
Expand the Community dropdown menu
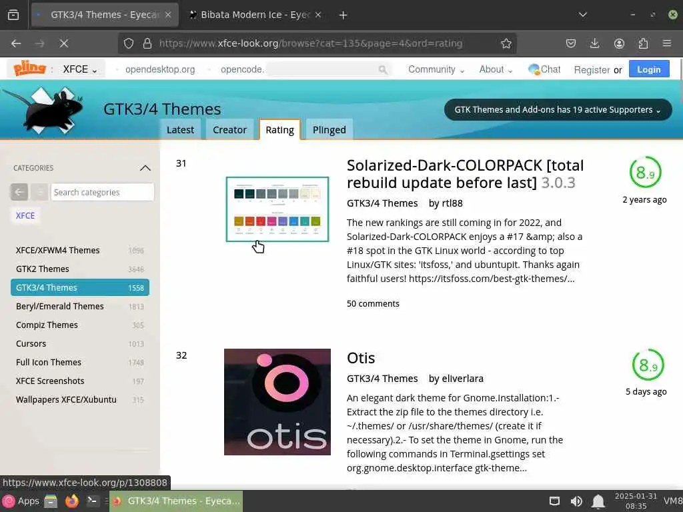coord(436,69)
